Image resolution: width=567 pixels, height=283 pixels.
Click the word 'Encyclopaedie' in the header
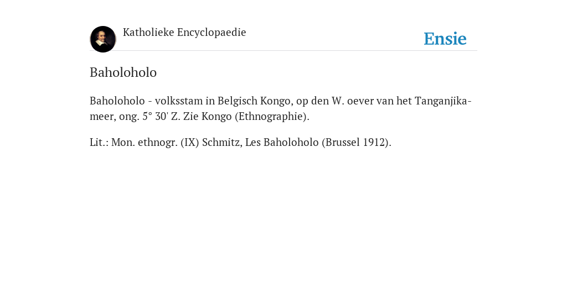(x=212, y=33)
